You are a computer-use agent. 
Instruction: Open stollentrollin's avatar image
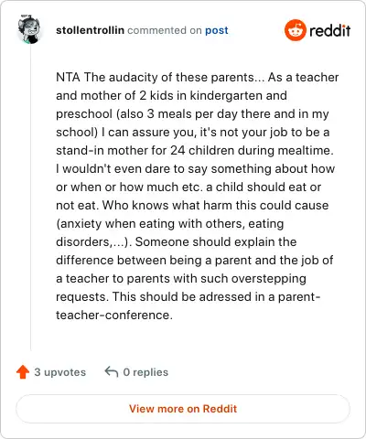[x=29, y=29]
